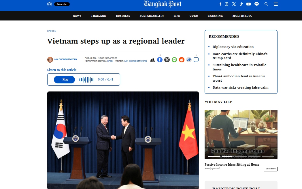Click the OPED newspaper section link
302x189 pixels.
(110, 61)
